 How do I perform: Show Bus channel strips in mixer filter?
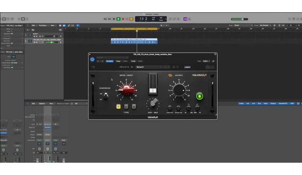(x=259, y=103)
